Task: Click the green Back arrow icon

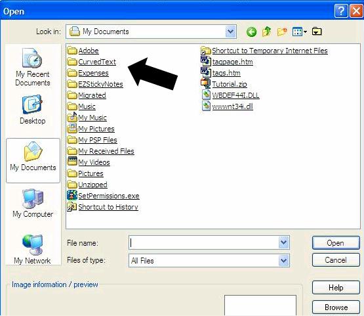Action: 251,32
